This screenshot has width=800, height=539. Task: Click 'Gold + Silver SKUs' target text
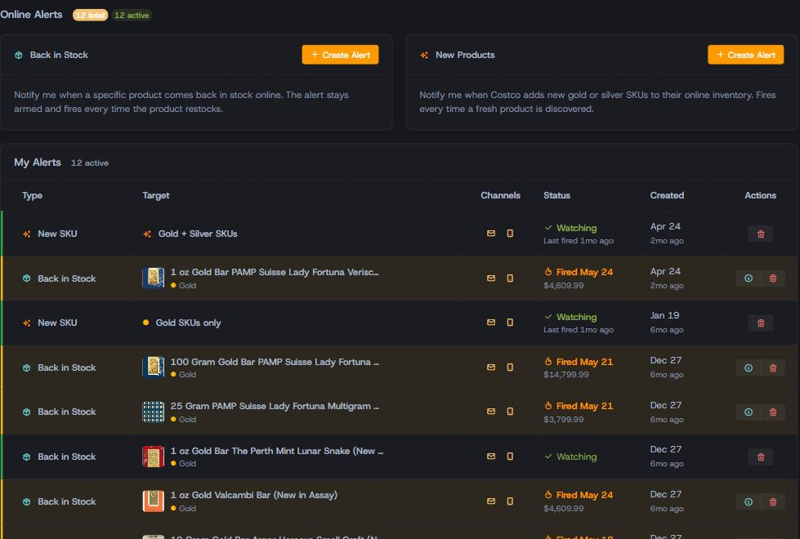pyautogui.click(x=198, y=234)
